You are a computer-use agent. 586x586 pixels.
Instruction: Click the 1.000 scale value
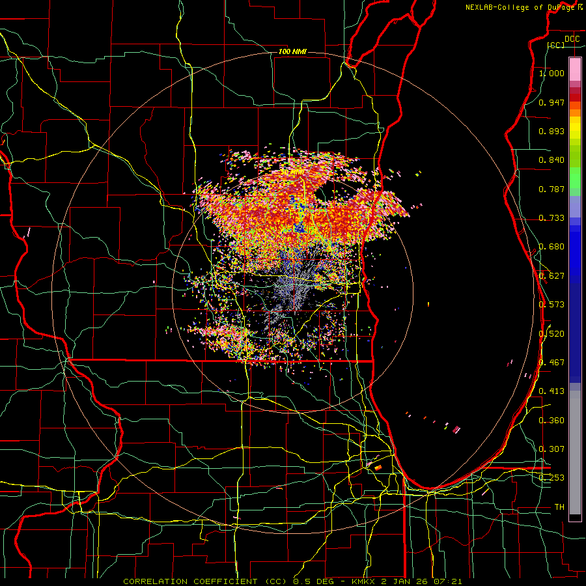click(x=551, y=73)
